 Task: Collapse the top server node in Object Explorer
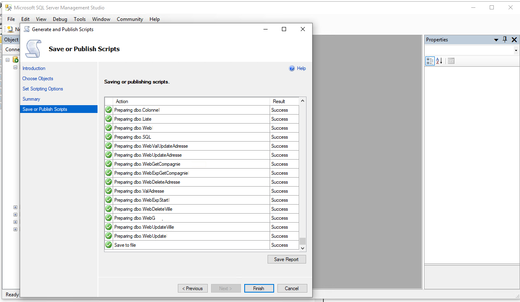click(8, 60)
